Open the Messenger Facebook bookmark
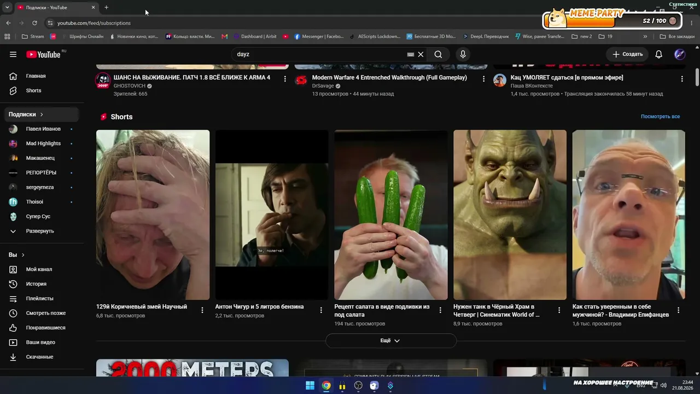Image resolution: width=700 pixels, height=394 pixels. pyautogui.click(x=319, y=37)
